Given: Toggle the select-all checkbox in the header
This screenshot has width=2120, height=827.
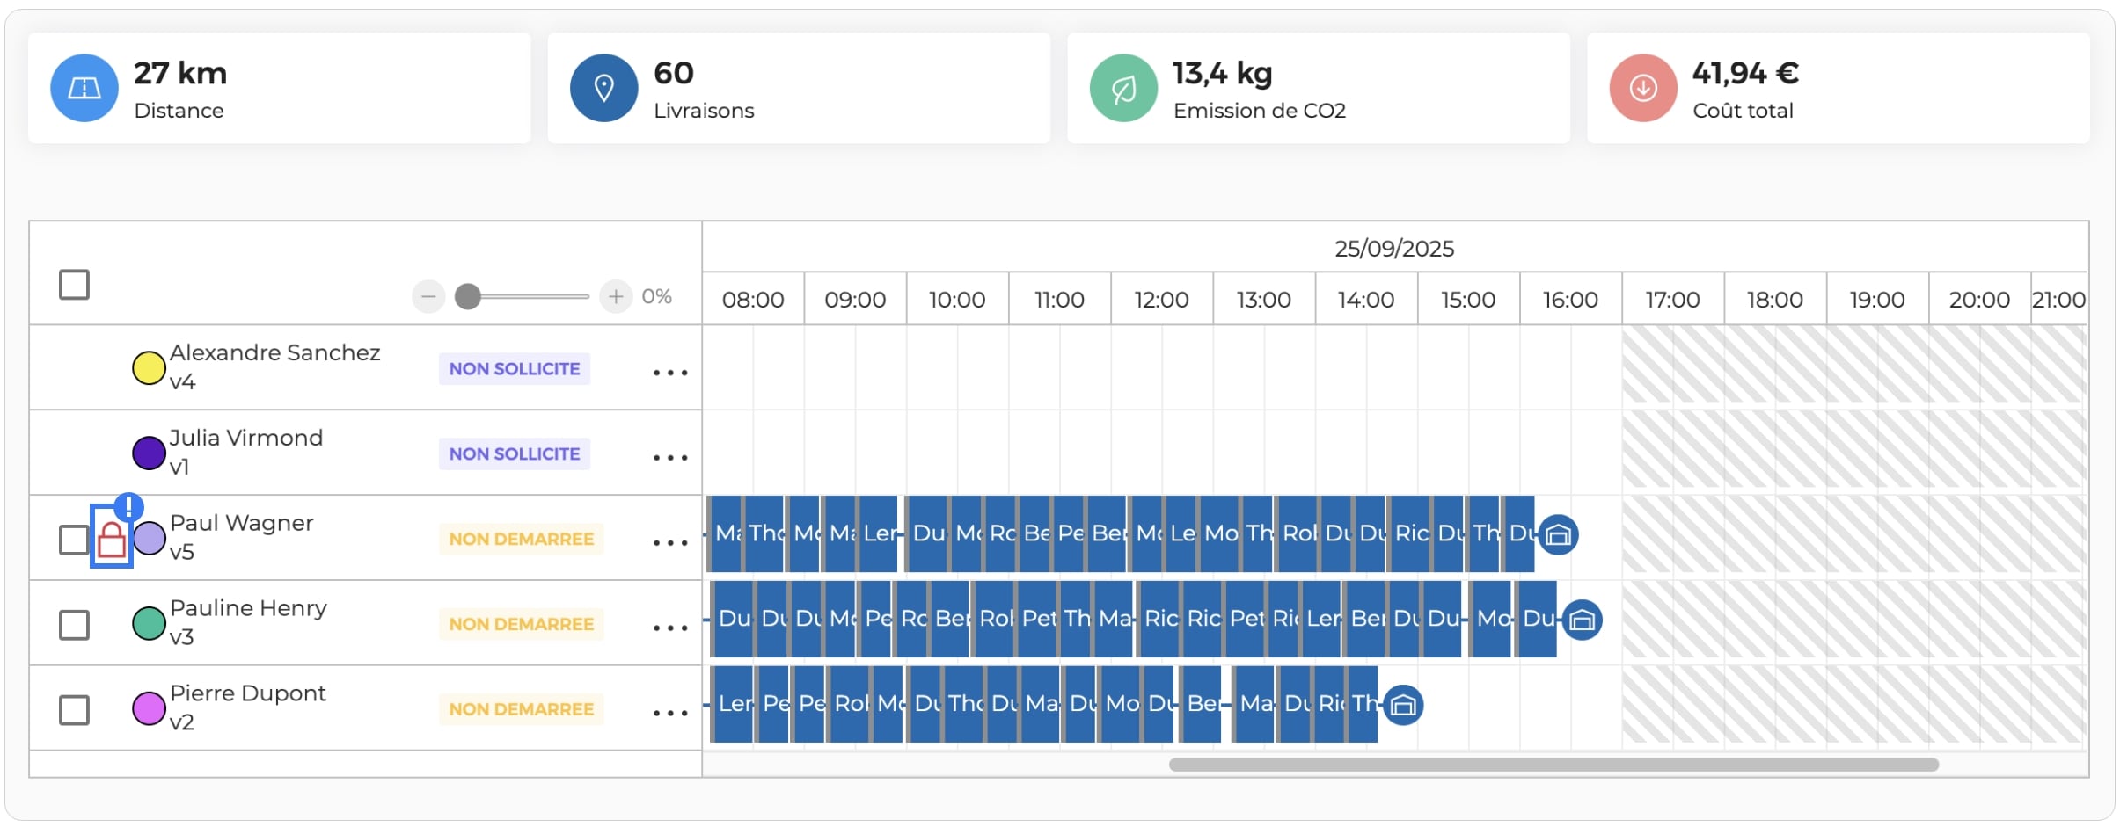Looking at the screenshot, I should coord(74,285).
